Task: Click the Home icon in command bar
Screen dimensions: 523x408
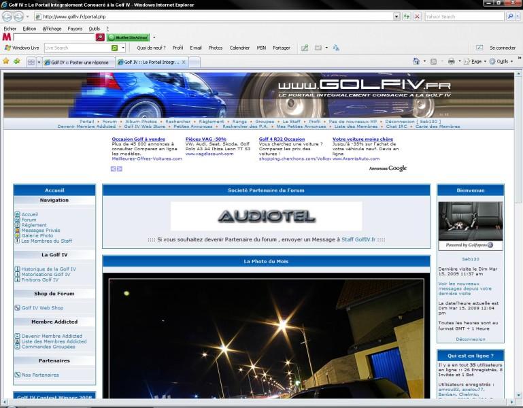Action: (416, 61)
